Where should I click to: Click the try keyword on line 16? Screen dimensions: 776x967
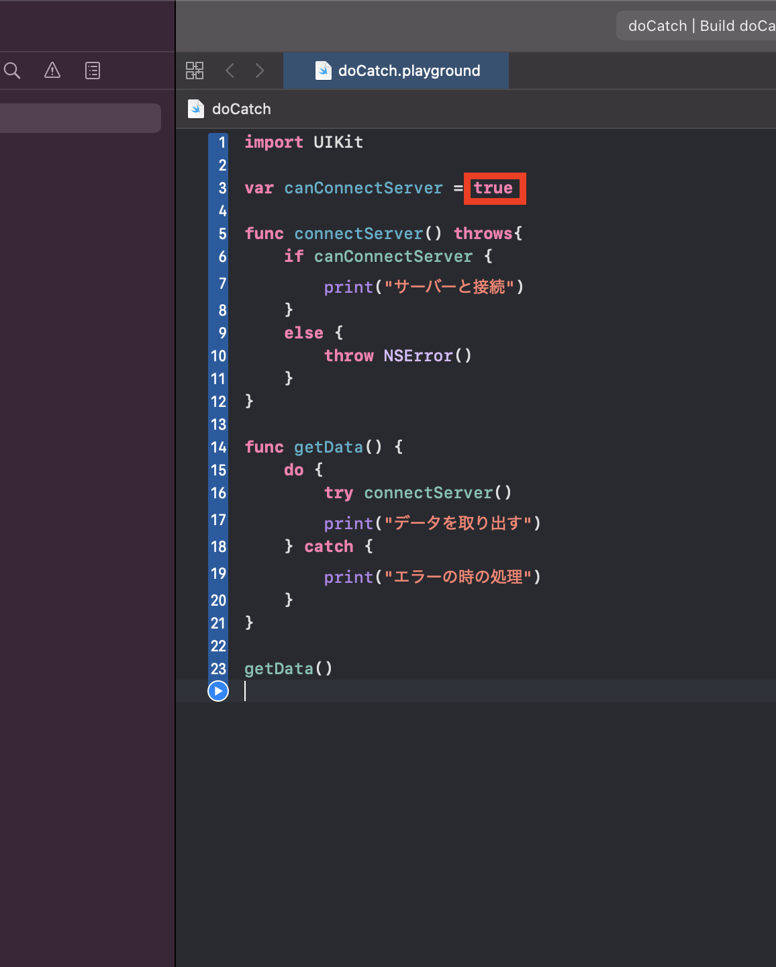(338, 493)
